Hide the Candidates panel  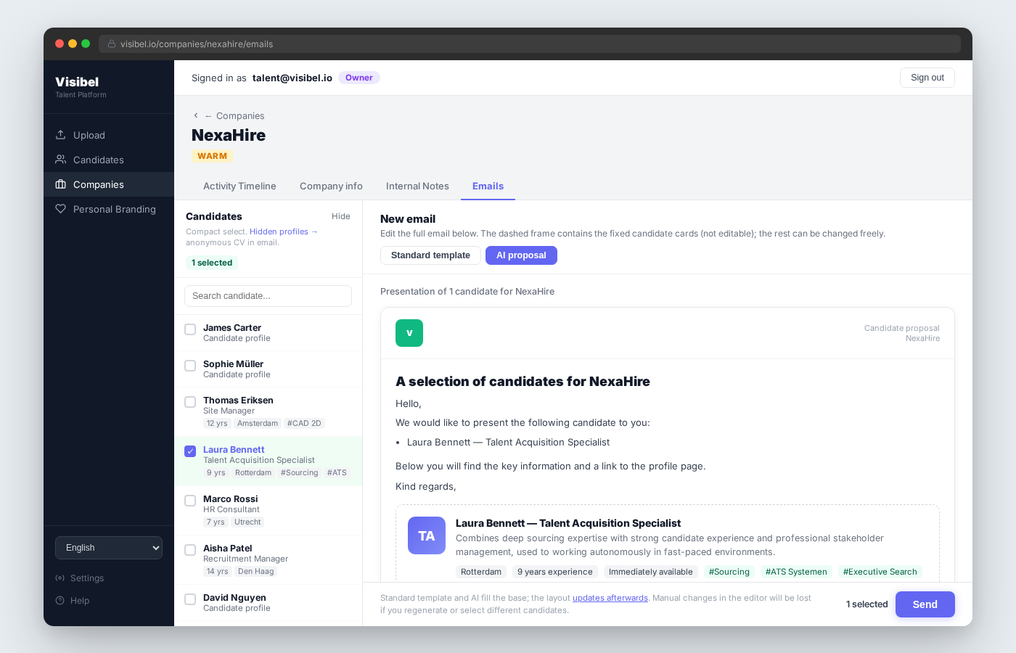click(x=341, y=216)
